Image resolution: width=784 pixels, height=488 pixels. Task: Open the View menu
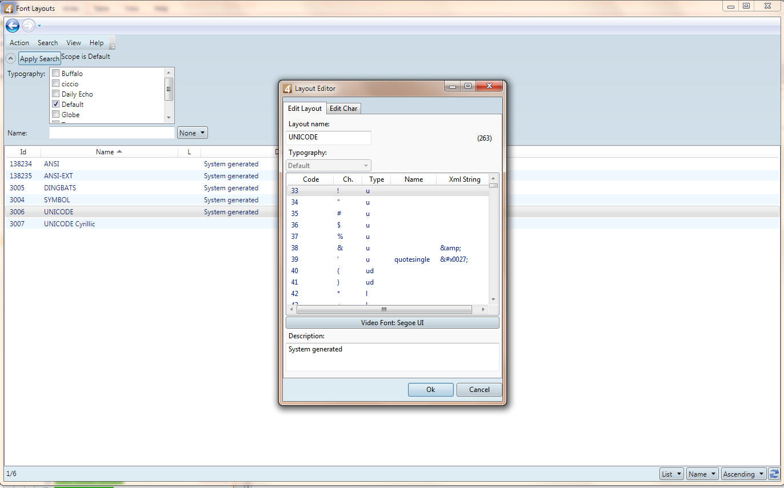pyautogui.click(x=74, y=43)
